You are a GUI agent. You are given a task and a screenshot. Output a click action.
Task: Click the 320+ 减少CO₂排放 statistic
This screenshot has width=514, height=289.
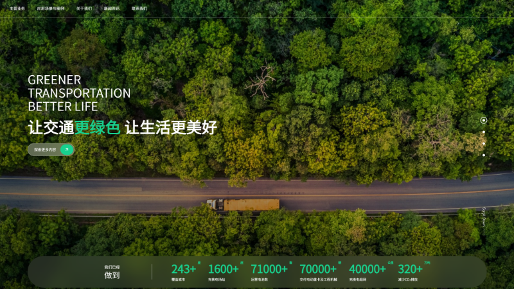pyautogui.click(x=411, y=271)
